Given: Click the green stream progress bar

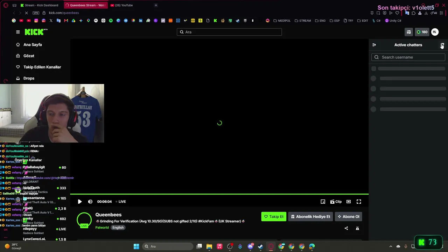Looking at the screenshot, I should click(219, 194).
